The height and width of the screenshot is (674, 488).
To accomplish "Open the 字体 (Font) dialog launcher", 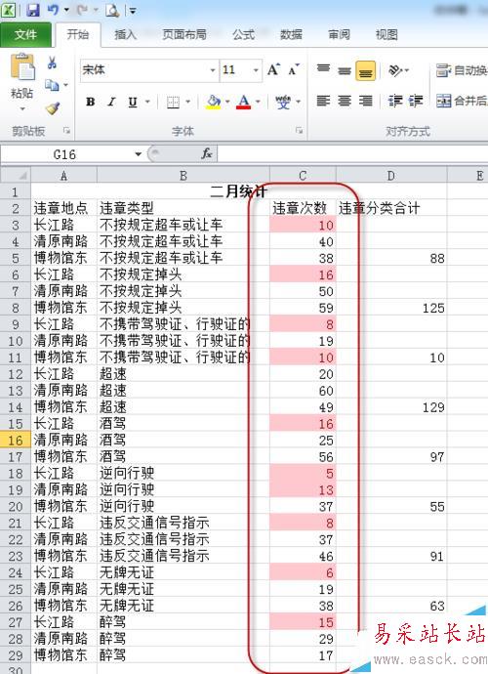I will point(299,130).
